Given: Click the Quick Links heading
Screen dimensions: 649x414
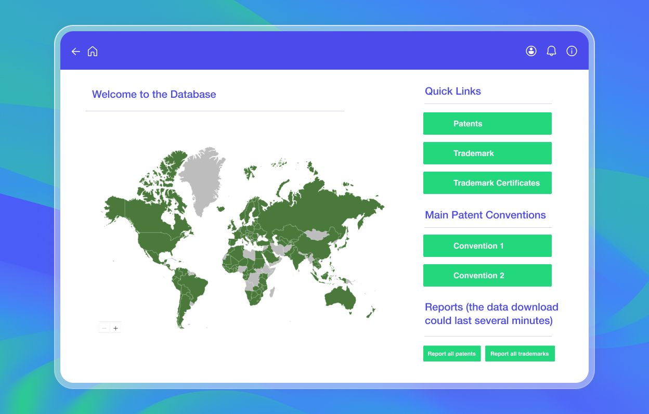Looking at the screenshot, I should pos(453,91).
